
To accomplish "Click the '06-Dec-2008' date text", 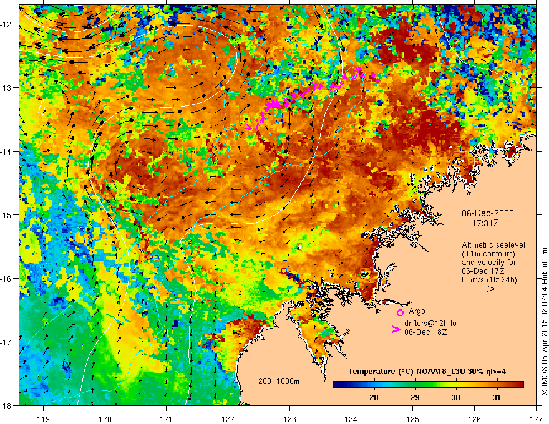I will click(488, 213).
